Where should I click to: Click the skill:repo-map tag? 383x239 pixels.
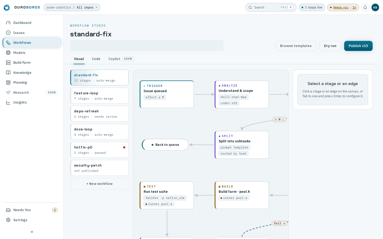coord(234,97)
